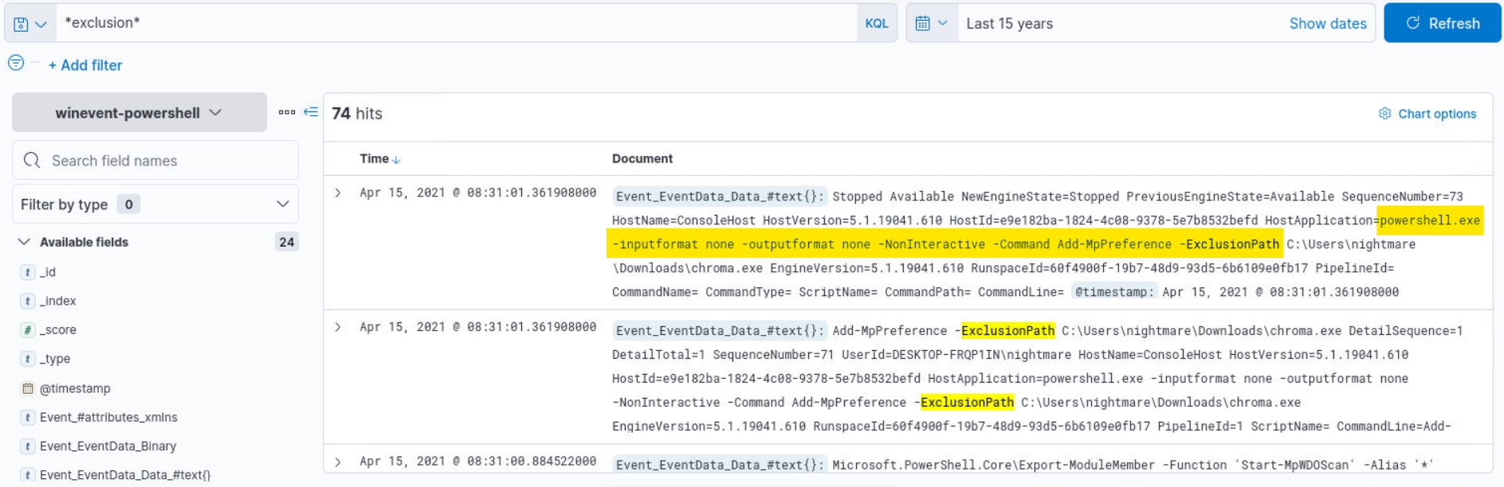Image resolution: width=1504 pixels, height=487 pixels.
Task: Click the filter options circle icon
Action: pyautogui.click(x=16, y=63)
